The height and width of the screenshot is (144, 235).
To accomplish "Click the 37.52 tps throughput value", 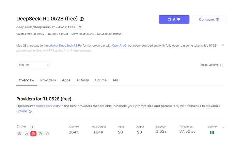I will click(x=187, y=131).
